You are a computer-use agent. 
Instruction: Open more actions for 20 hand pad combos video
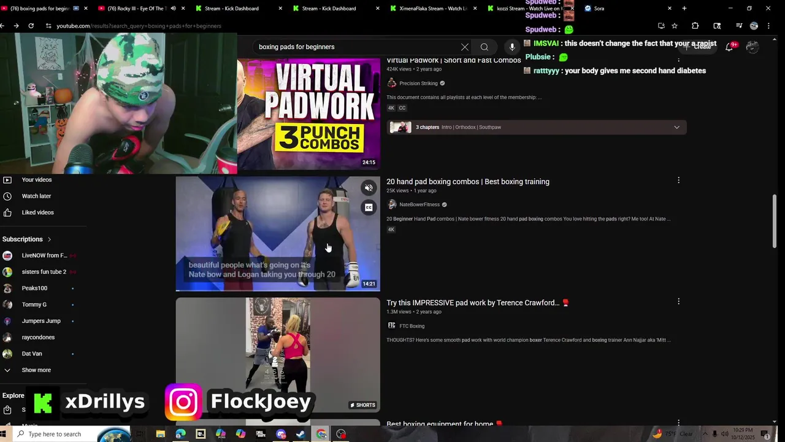[678, 180]
